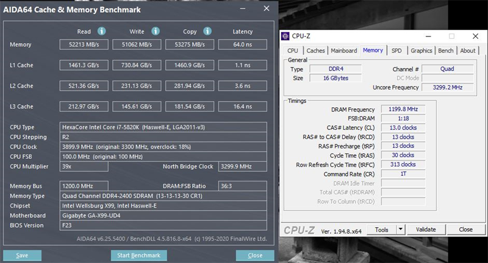Click the DRAM:FSB Ratio value 36:3
Image resolution: width=488 pixels, height=263 pixels.
coord(242,186)
